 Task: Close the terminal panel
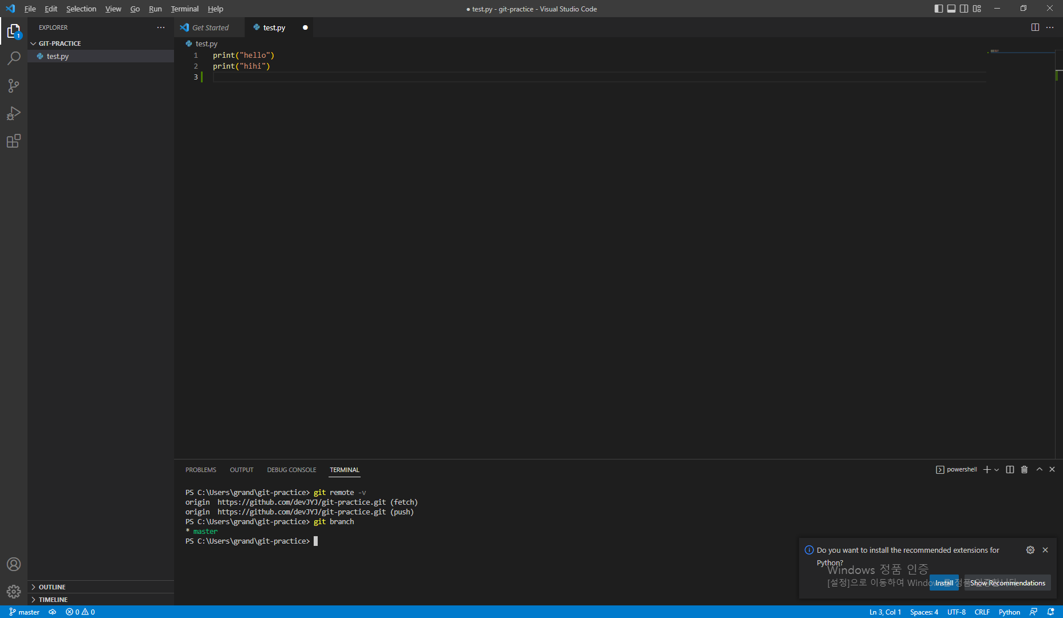pyautogui.click(x=1052, y=470)
